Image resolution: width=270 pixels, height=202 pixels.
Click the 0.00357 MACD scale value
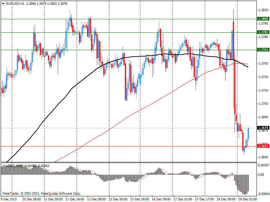(263, 165)
